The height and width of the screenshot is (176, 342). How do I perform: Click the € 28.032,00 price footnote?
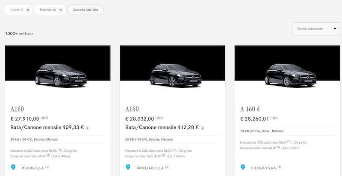159,118
